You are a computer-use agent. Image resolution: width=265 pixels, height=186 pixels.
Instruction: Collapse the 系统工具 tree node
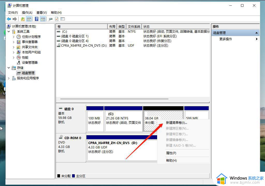[x=9, y=32]
